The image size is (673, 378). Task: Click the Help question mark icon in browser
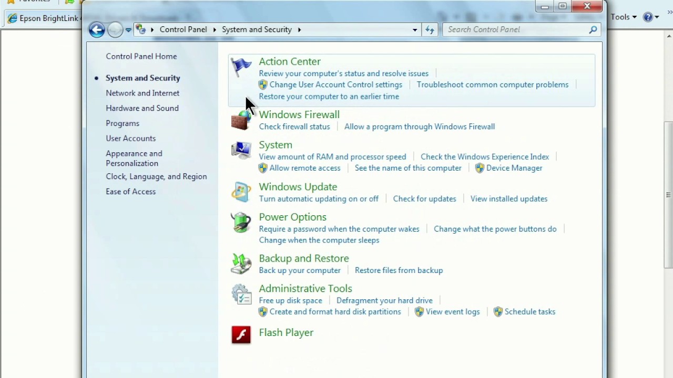pyautogui.click(x=648, y=17)
